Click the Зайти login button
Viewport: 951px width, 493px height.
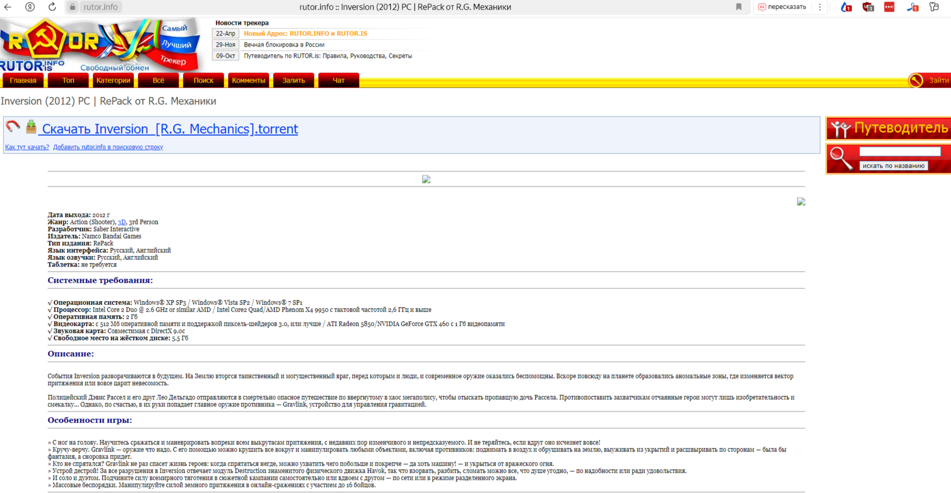(938, 80)
